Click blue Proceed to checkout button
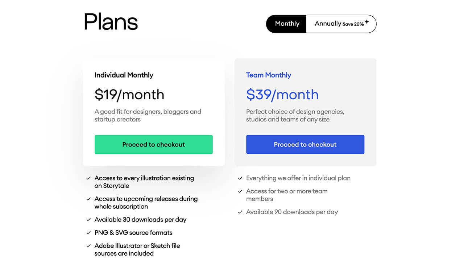The width and height of the screenshot is (464, 261). coord(305,144)
